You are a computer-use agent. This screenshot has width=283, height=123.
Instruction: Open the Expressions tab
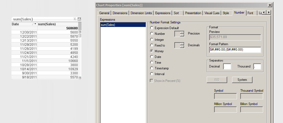pyautogui.click(x=163, y=13)
